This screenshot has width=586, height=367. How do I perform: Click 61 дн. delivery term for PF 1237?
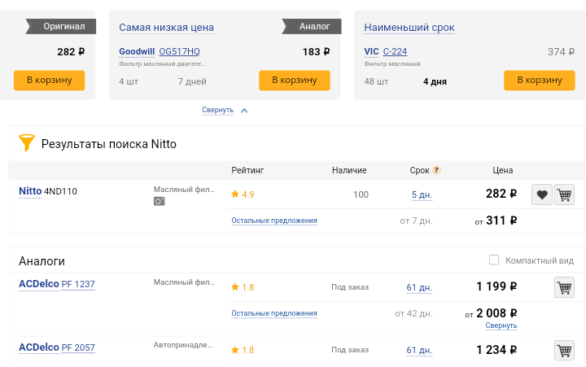click(x=419, y=287)
